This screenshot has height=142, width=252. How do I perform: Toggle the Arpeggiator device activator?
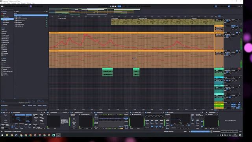[x=12, y=113]
